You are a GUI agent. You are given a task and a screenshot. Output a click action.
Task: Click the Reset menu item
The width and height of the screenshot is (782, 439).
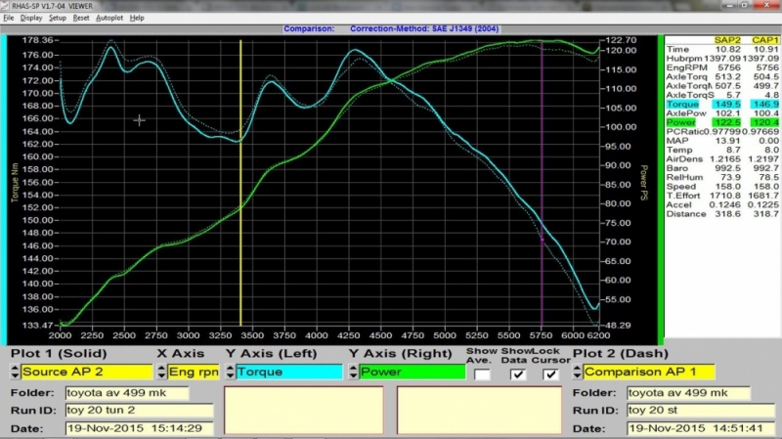(x=81, y=18)
